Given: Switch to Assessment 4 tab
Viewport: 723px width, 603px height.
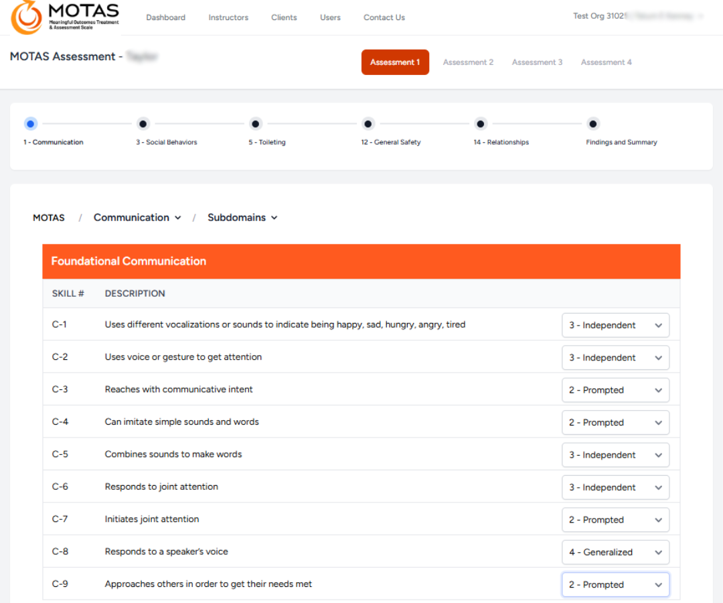Looking at the screenshot, I should 606,62.
